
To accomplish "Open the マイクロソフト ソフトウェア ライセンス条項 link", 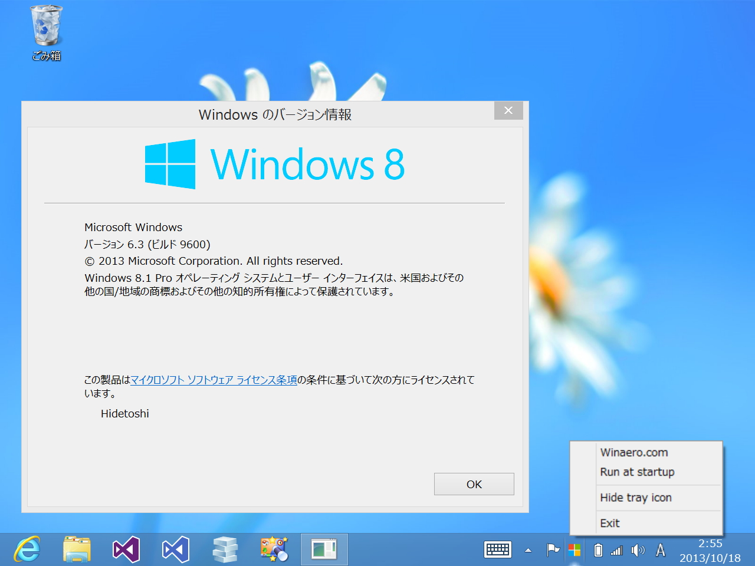I will 213,380.
